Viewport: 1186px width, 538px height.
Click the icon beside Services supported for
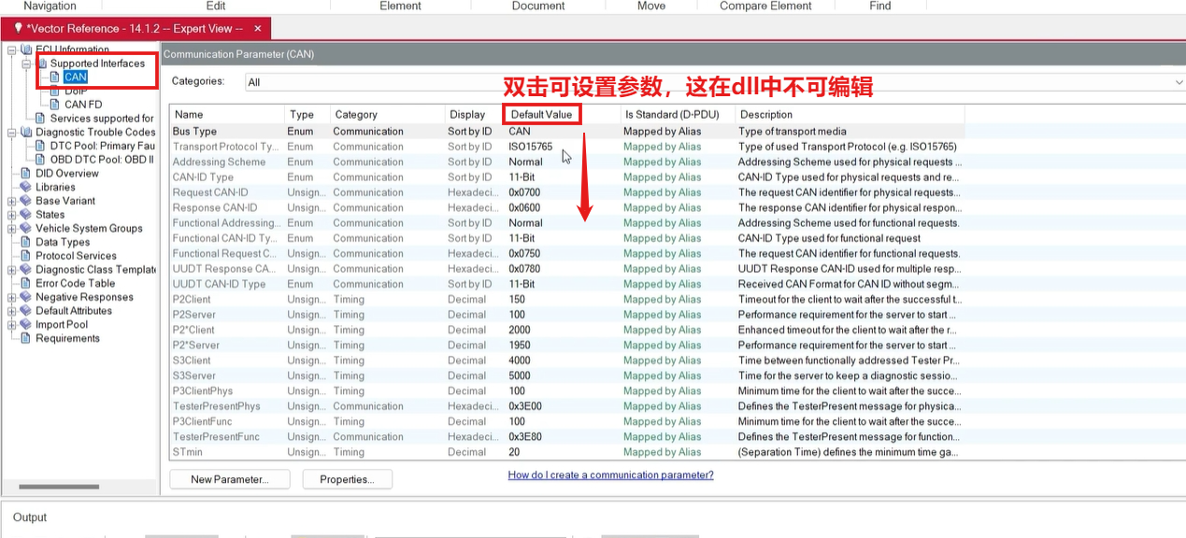(41, 119)
